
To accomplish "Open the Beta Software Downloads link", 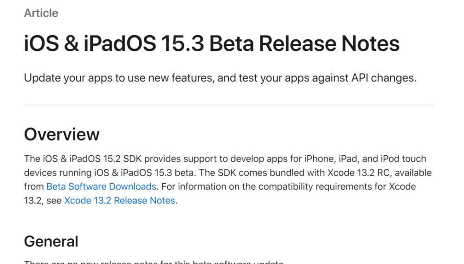I will (101, 187).
